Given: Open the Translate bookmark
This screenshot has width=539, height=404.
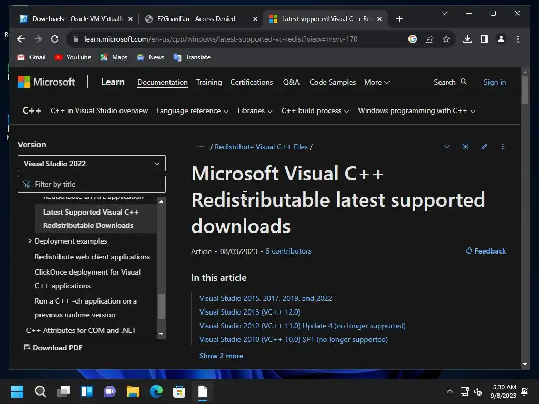Looking at the screenshot, I should tap(192, 57).
